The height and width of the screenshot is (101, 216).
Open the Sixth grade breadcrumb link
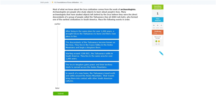[x=44, y=2]
